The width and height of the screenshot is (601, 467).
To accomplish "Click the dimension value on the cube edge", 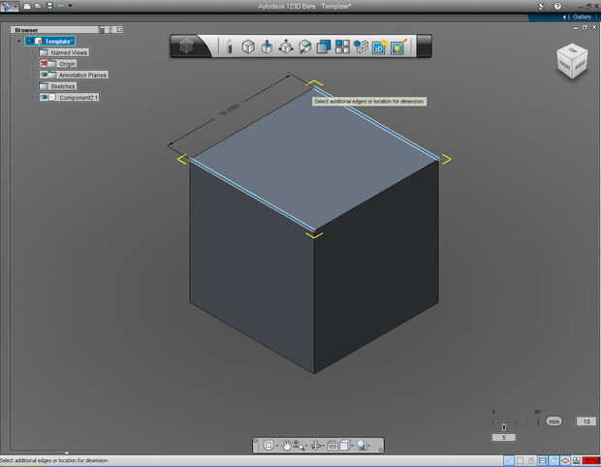I will coord(229,110).
